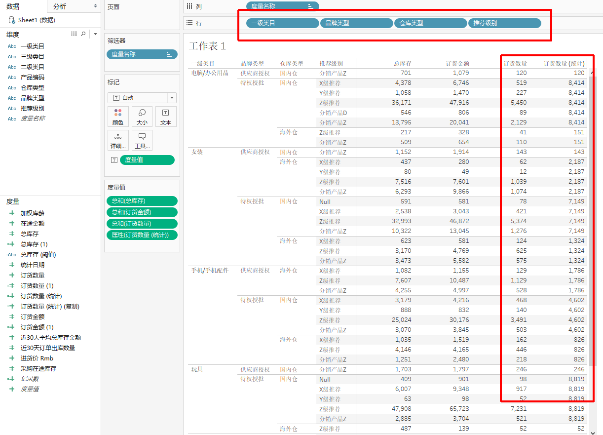This screenshot has height=435, width=603.
Task: Open the dimensions pane menu arrow
Action: pos(95,34)
